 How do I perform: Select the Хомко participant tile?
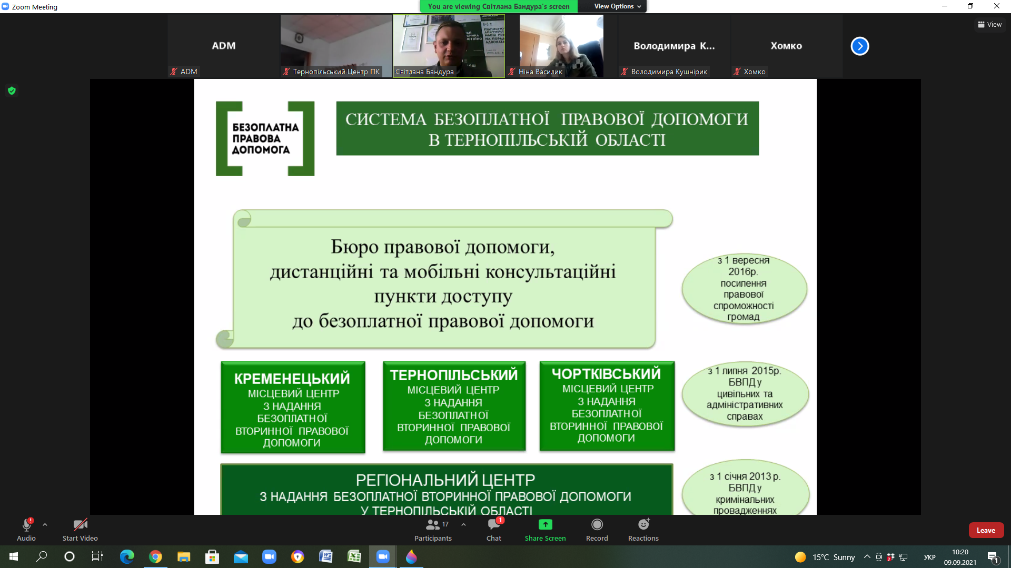pyautogui.click(x=787, y=46)
